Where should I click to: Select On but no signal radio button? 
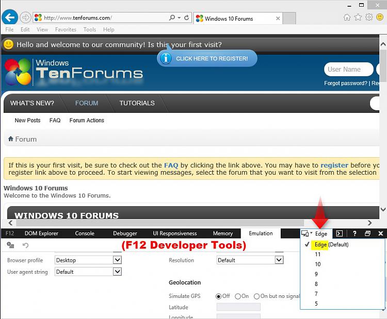[x=256, y=296]
